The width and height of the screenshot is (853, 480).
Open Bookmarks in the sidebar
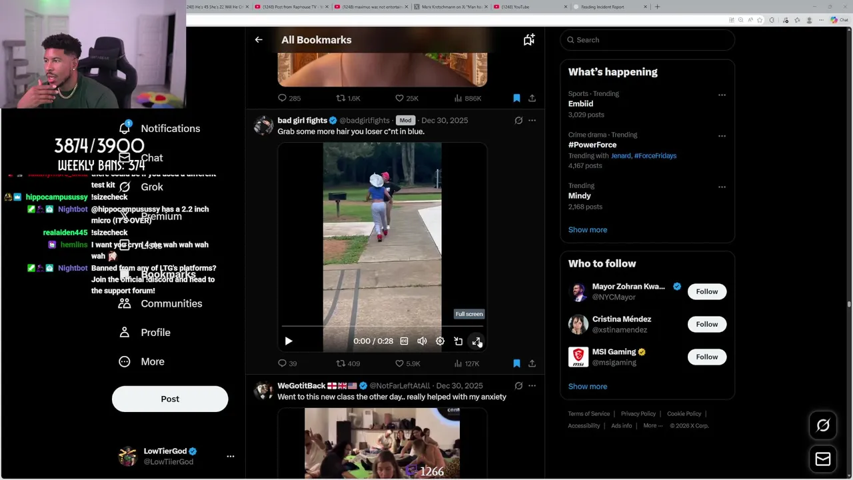tap(157, 275)
